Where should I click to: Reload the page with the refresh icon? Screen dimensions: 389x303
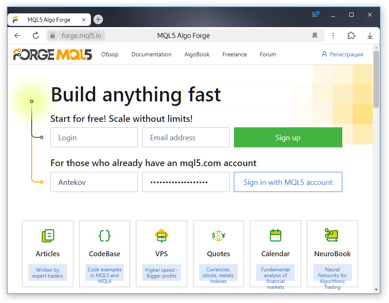pyautogui.click(x=36, y=35)
